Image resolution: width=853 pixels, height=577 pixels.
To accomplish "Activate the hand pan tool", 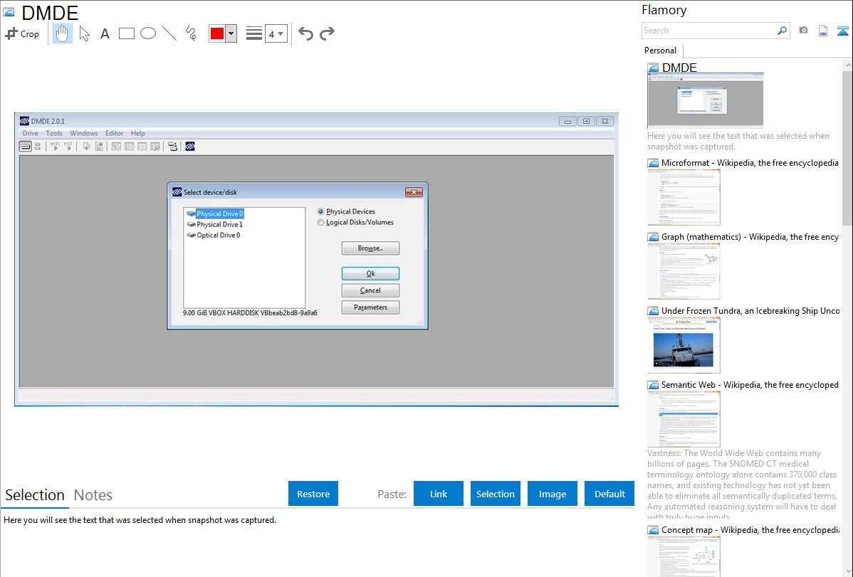I will pos(63,33).
